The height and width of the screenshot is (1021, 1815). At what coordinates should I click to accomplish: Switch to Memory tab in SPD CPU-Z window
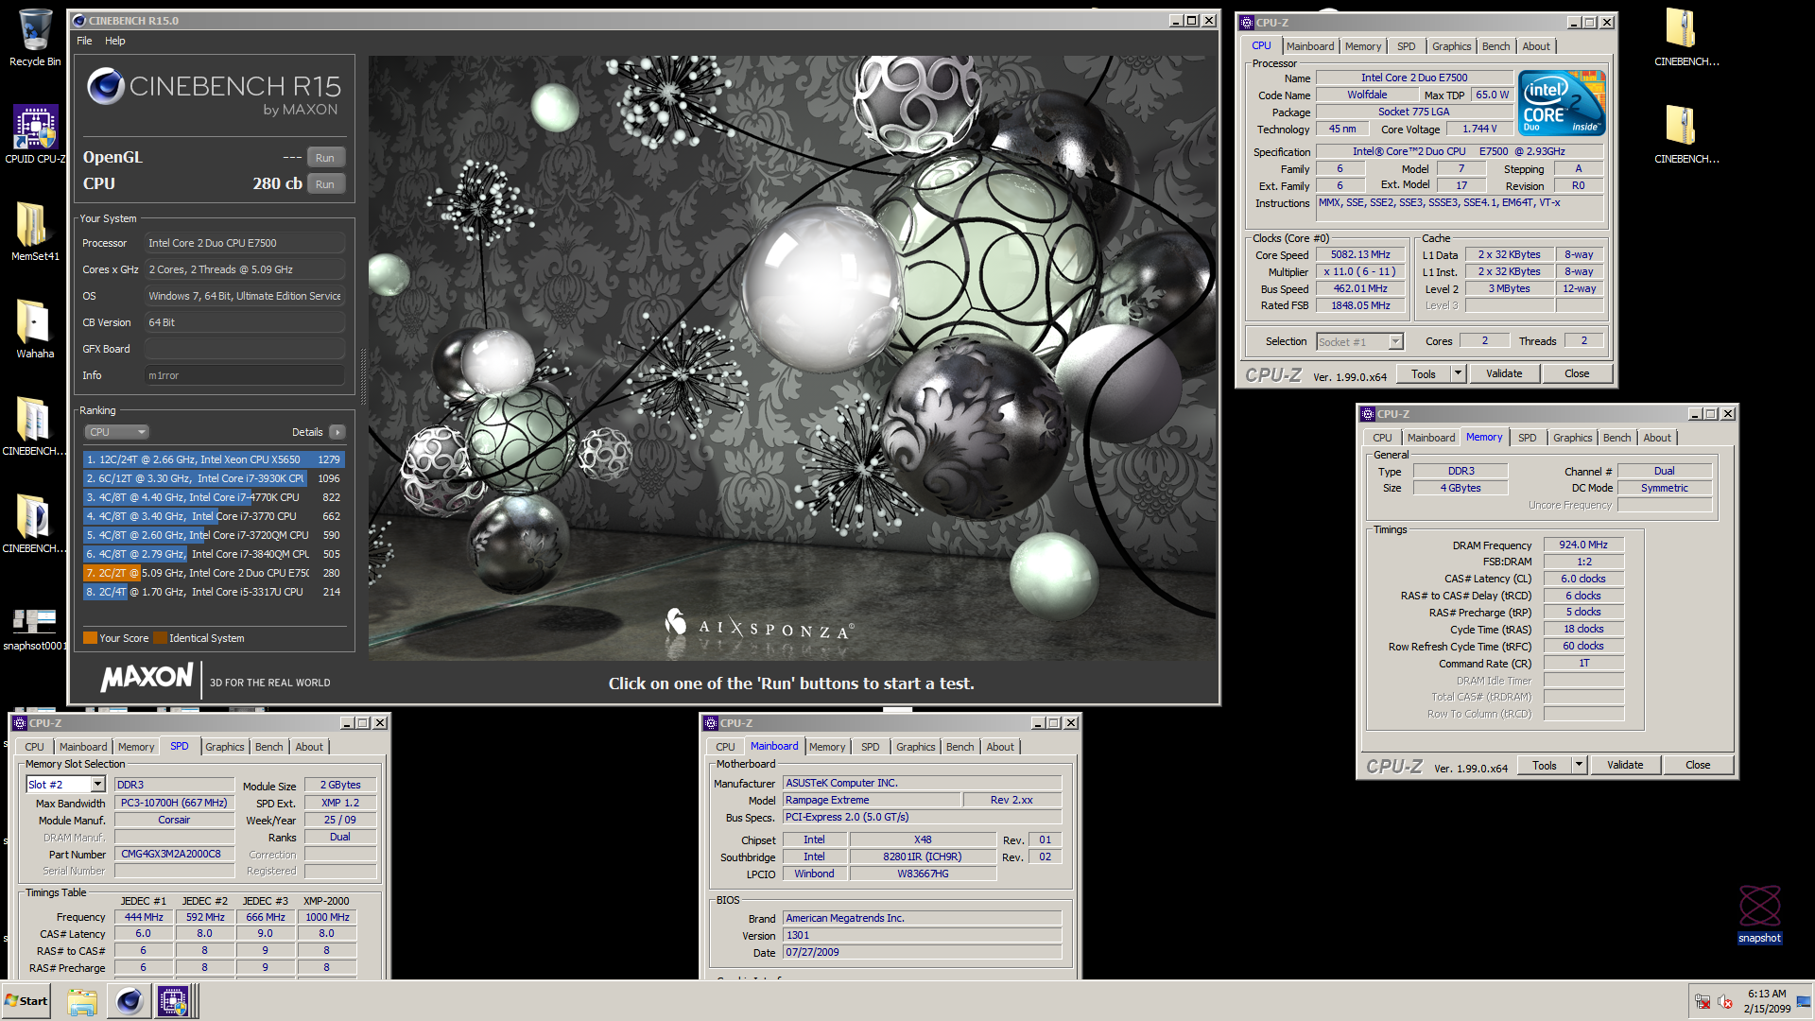tap(136, 747)
